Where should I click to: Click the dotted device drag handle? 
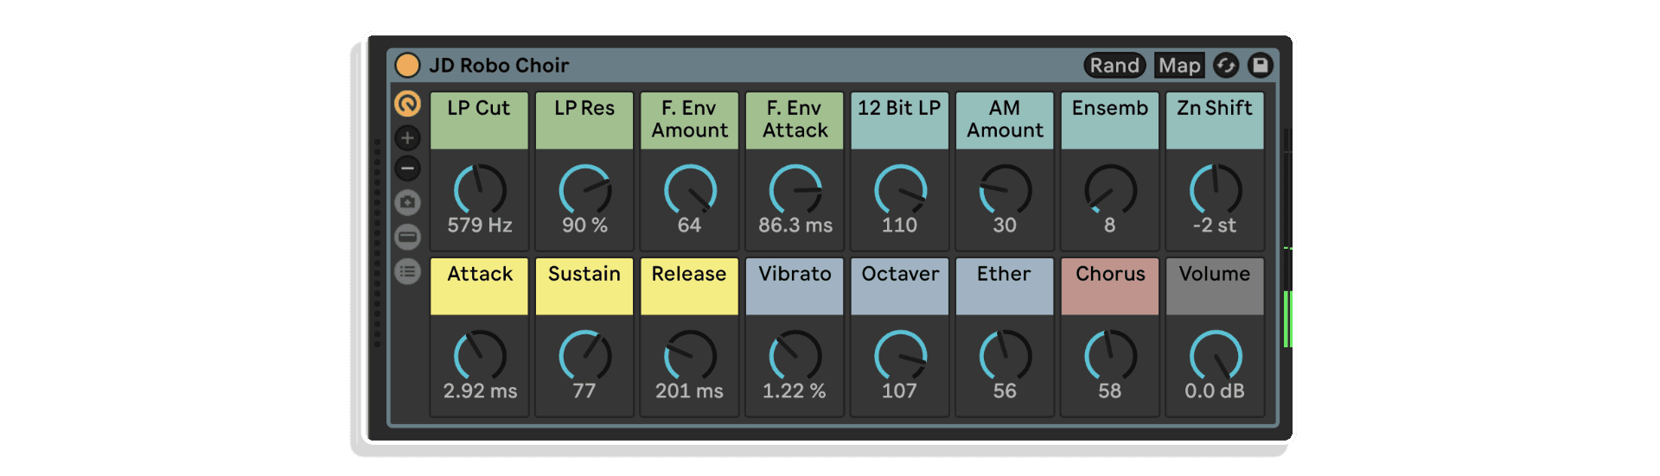[x=377, y=243]
